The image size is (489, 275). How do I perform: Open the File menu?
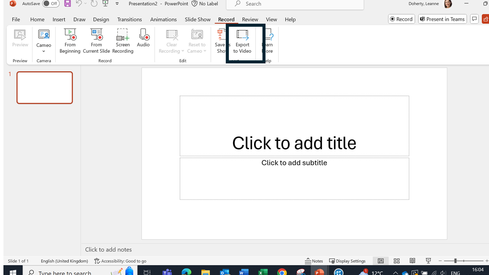click(16, 19)
